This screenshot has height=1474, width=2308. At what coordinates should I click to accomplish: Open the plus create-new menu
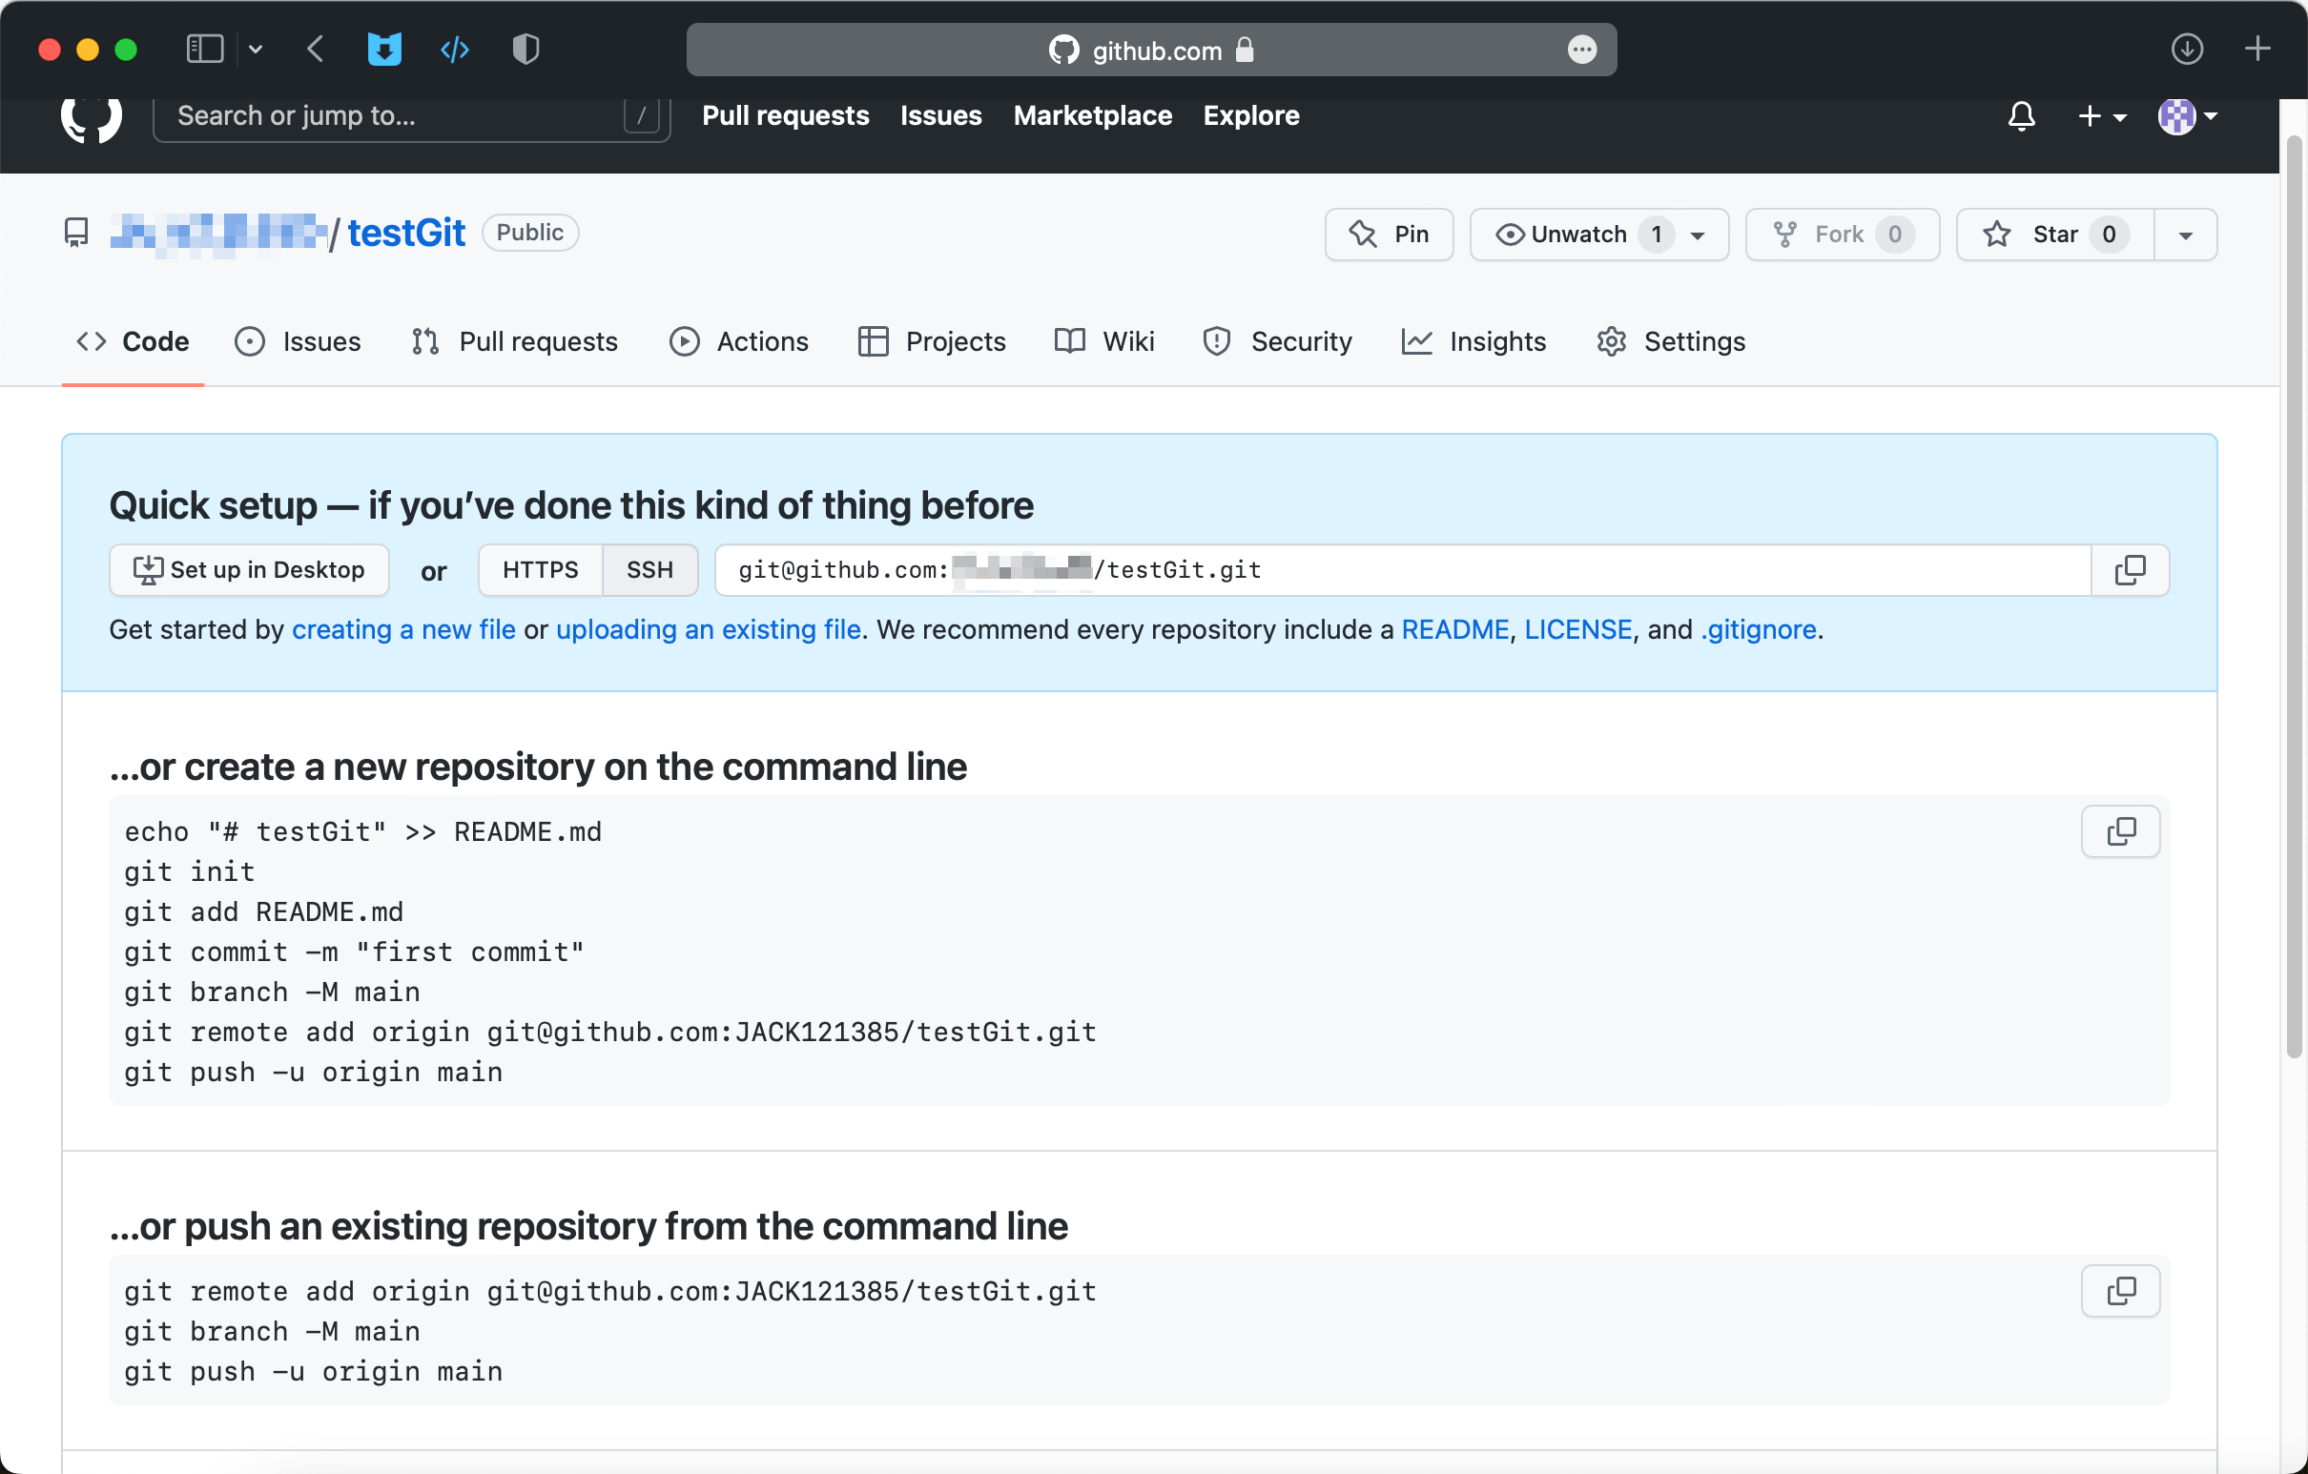pyautogui.click(x=2101, y=116)
